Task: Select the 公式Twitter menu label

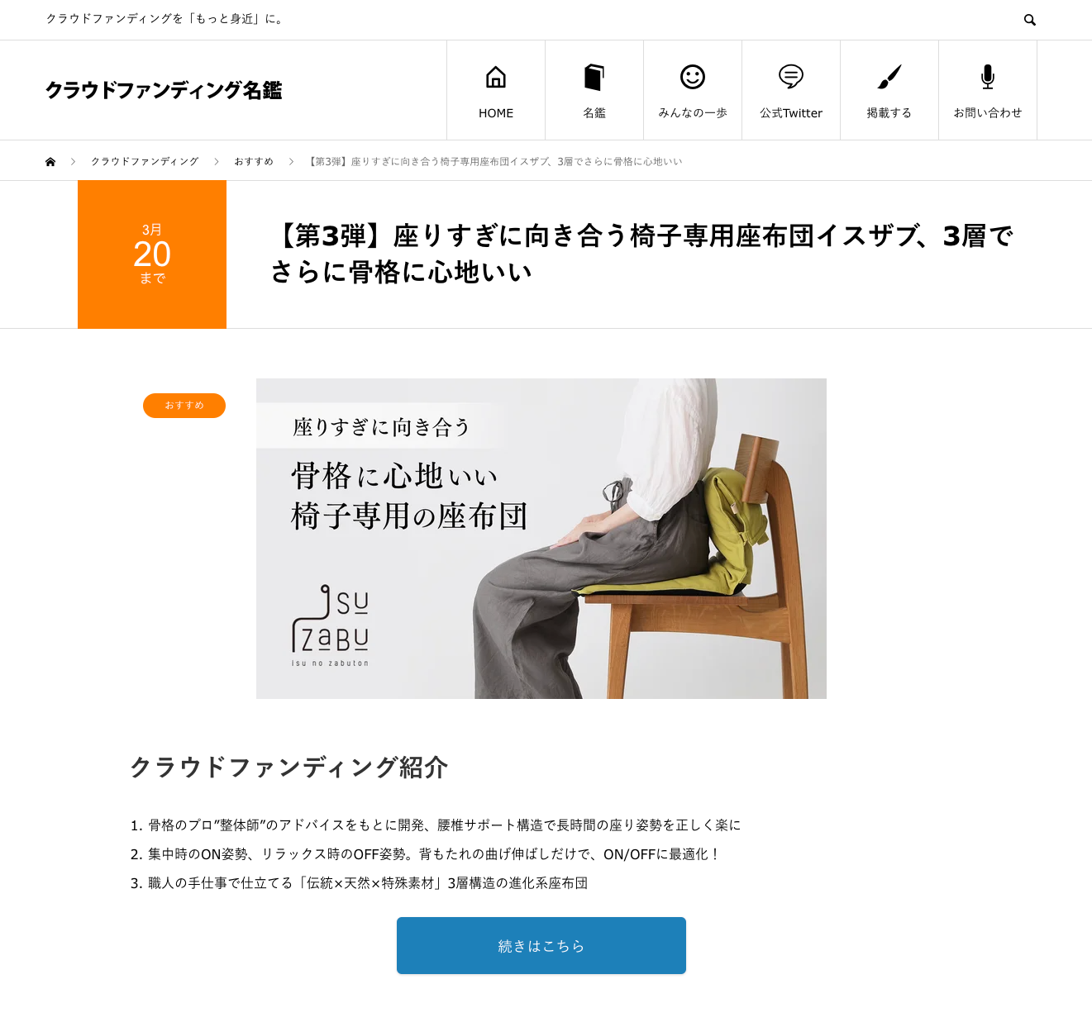Action: point(791,113)
